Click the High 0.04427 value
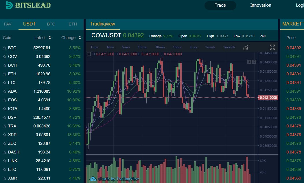Viewport: 304px width, 183px height. pyautogui.click(x=222, y=36)
